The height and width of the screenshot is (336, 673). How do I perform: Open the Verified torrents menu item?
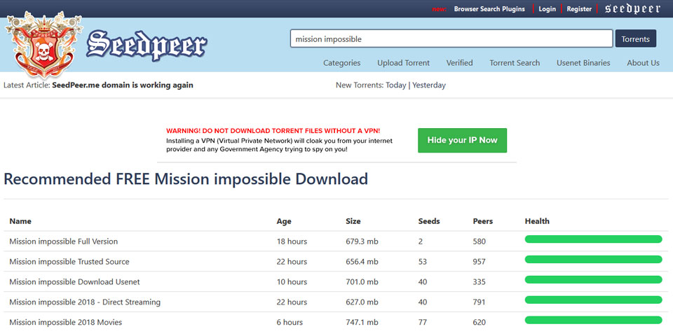(x=459, y=63)
